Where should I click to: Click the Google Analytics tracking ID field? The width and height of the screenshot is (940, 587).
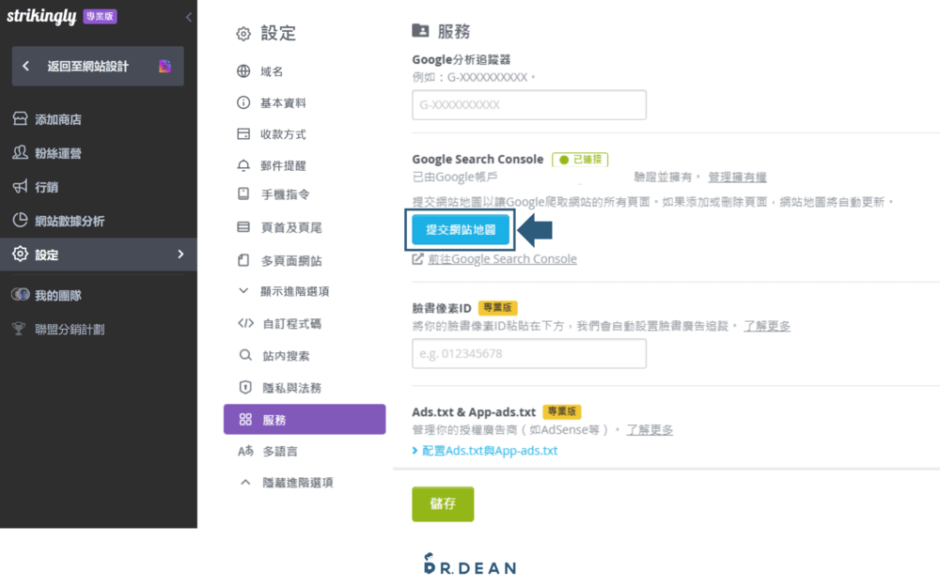click(x=528, y=104)
